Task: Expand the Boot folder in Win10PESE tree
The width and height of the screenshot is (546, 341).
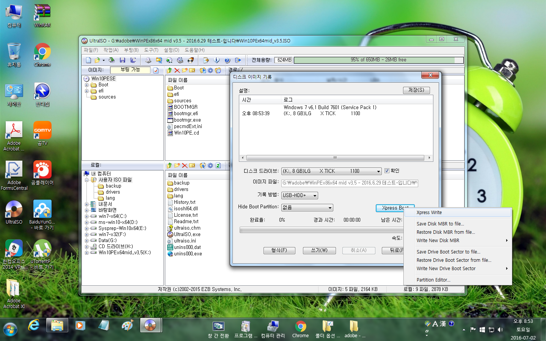Action: coord(86,85)
